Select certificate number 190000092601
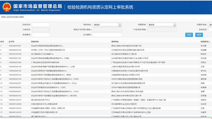Screen dimensions: 212x119 pos(15,92)
